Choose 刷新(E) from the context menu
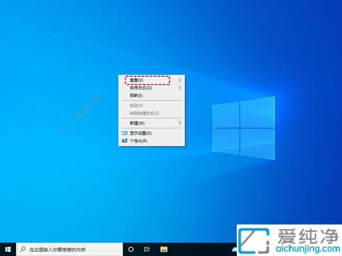Image resolution: width=342 pixels, height=256 pixels. click(152, 96)
